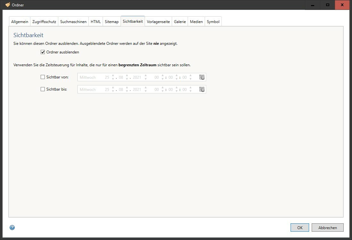Maximize the Ordner window
Image resolution: width=352 pixels, height=240 pixels.
(328, 5)
